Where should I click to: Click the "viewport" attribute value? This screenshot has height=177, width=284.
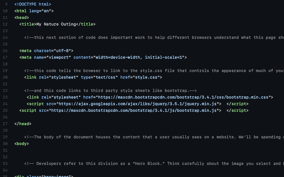click(59, 57)
